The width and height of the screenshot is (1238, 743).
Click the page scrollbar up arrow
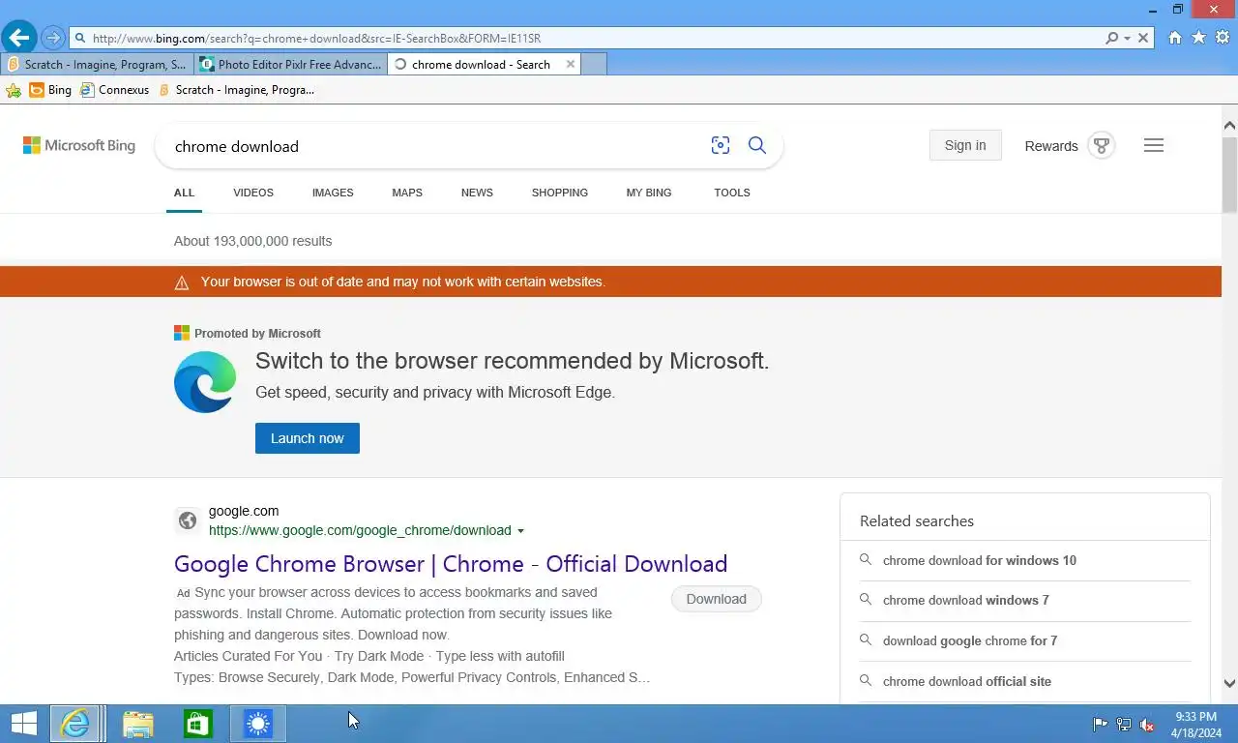pyautogui.click(x=1229, y=126)
